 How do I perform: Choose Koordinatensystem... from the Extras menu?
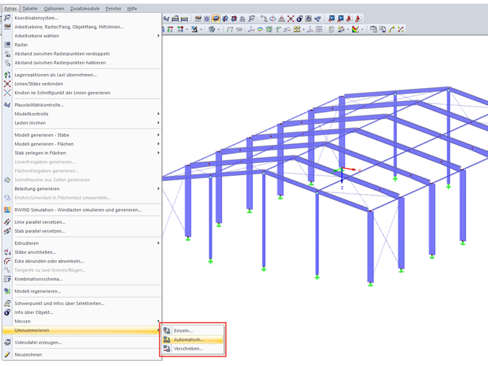pos(82,18)
